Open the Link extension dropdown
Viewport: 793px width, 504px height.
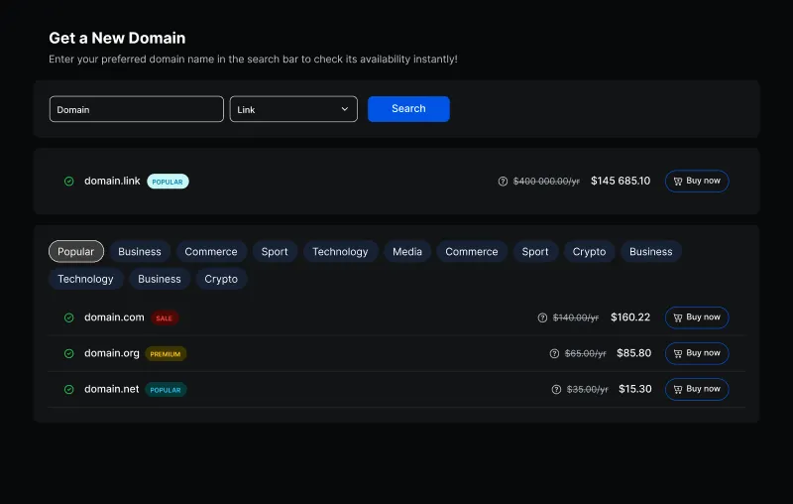click(x=293, y=109)
